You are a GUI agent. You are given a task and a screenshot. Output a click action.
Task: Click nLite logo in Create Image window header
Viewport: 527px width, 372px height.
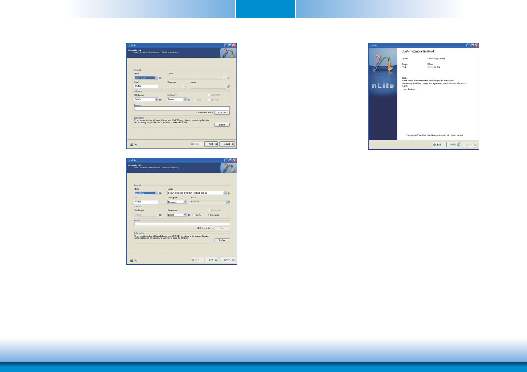click(228, 53)
